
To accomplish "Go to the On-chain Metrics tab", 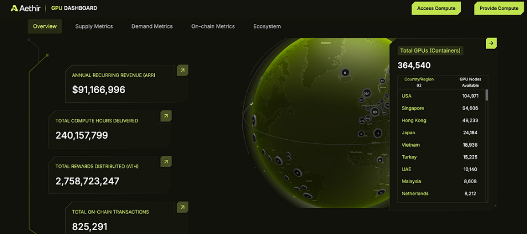I will (213, 26).
